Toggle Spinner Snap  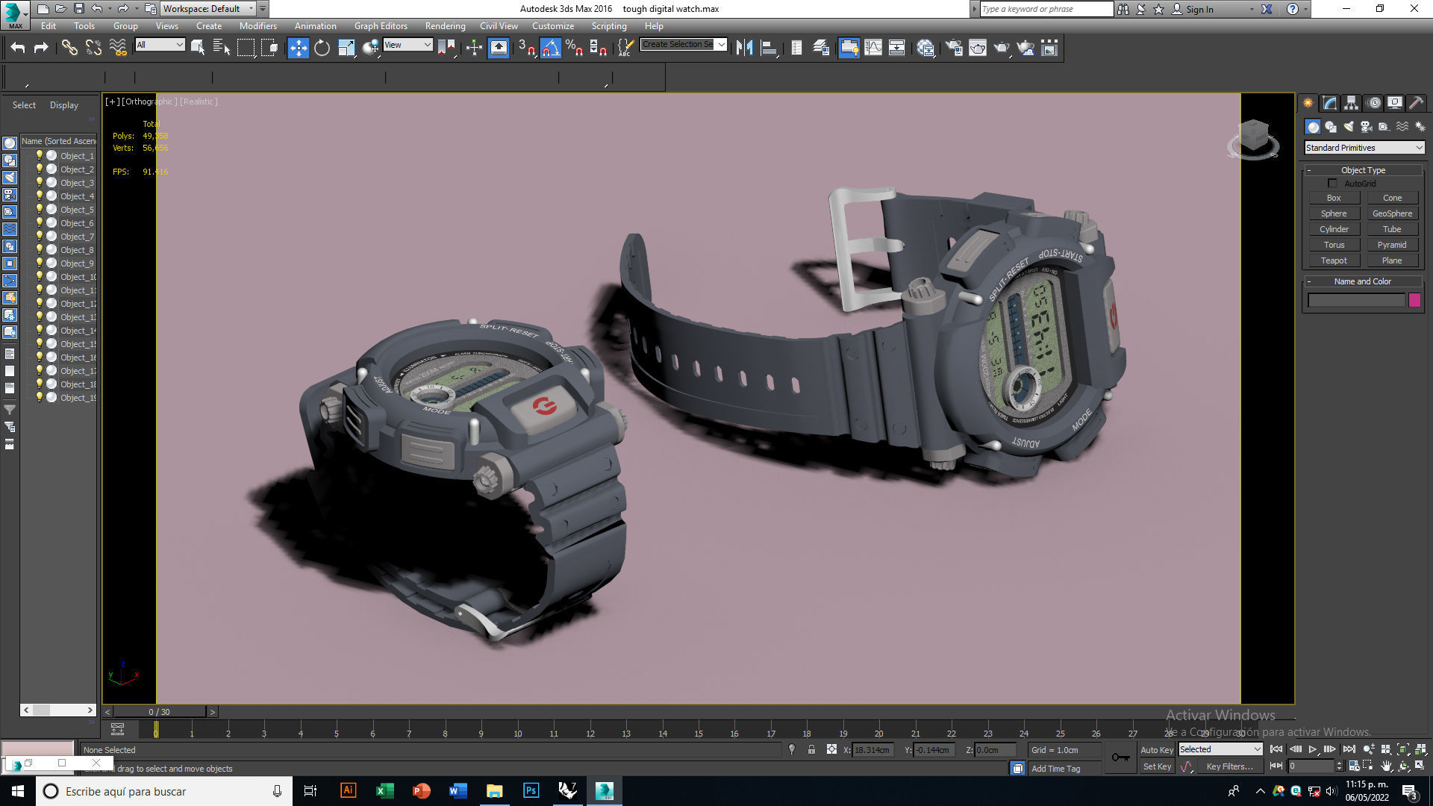(x=598, y=49)
